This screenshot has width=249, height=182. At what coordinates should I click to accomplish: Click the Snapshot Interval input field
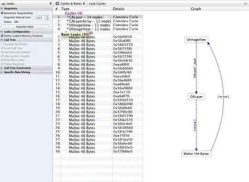tap(40, 18)
